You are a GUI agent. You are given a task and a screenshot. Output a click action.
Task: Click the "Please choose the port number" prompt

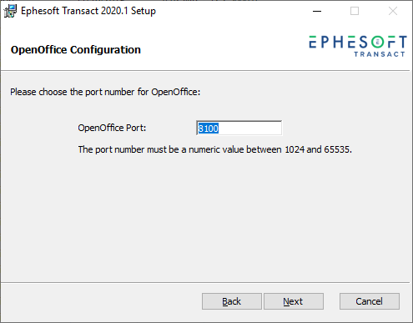pos(105,92)
